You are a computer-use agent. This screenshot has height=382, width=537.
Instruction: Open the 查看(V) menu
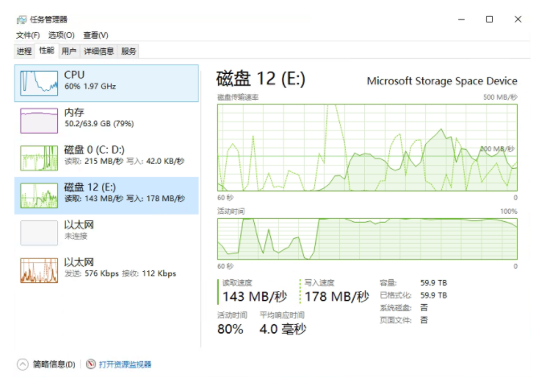click(96, 35)
